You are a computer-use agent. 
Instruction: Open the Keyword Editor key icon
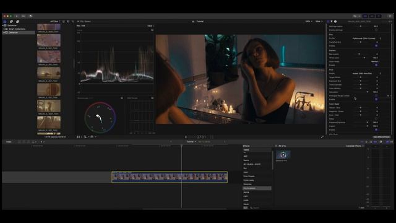pyautogui.click(x=24, y=16)
